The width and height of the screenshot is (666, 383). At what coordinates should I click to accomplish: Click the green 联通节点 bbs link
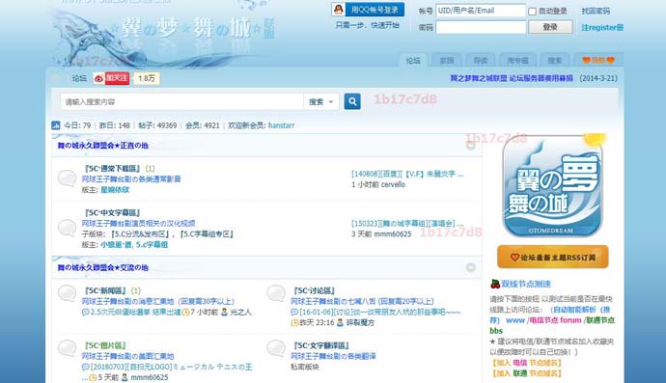tap(552, 325)
